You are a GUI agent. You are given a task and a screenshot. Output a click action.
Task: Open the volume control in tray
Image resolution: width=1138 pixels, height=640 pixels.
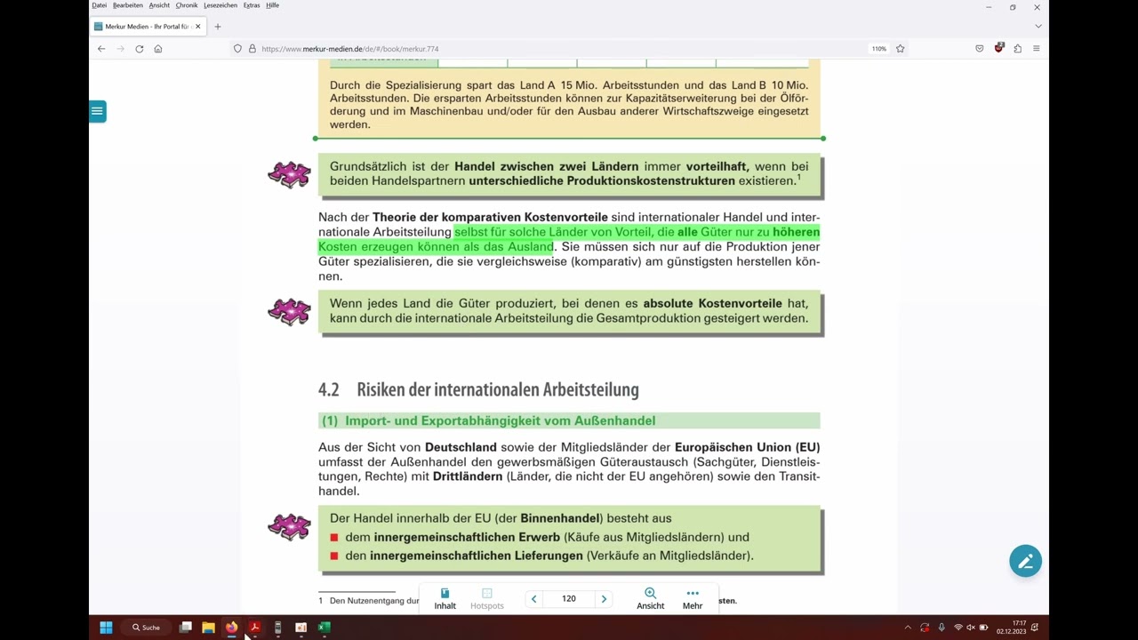(971, 628)
